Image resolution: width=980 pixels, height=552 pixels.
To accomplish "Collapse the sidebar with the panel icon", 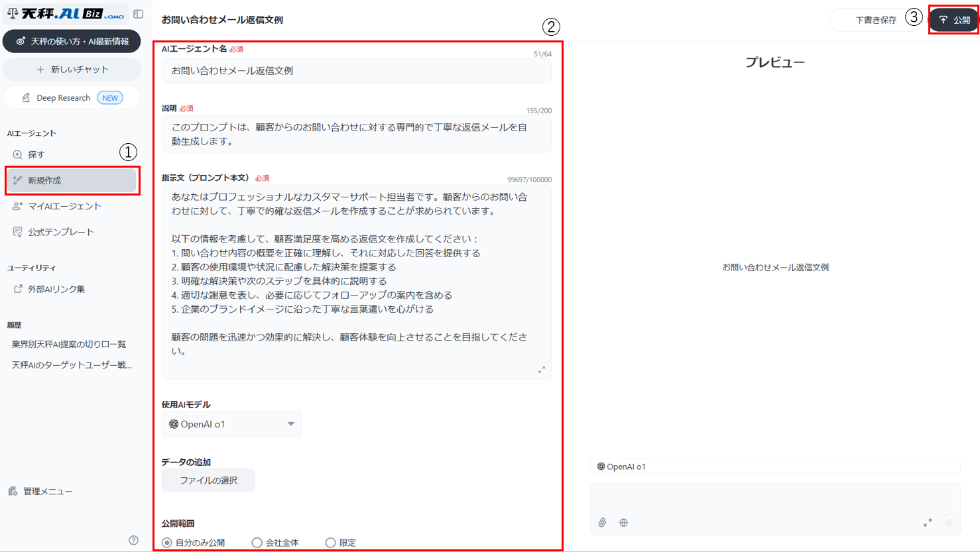I will point(138,14).
